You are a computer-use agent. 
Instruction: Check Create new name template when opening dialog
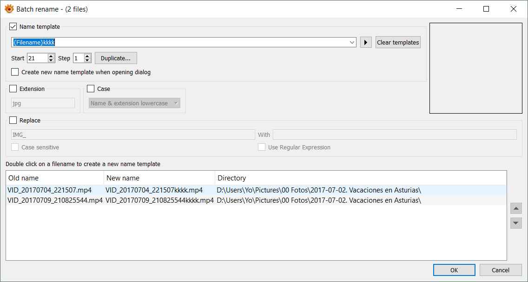[x=15, y=72]
